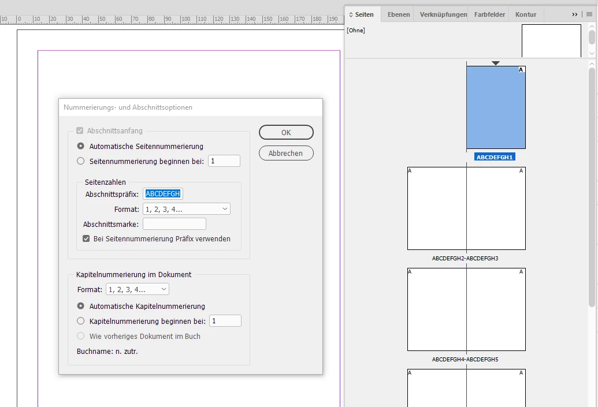Viewport: 598px width, 407px height.
Task: Open the Kapitelnummerierung Format dropdown
Action: [x=138, y=289]
